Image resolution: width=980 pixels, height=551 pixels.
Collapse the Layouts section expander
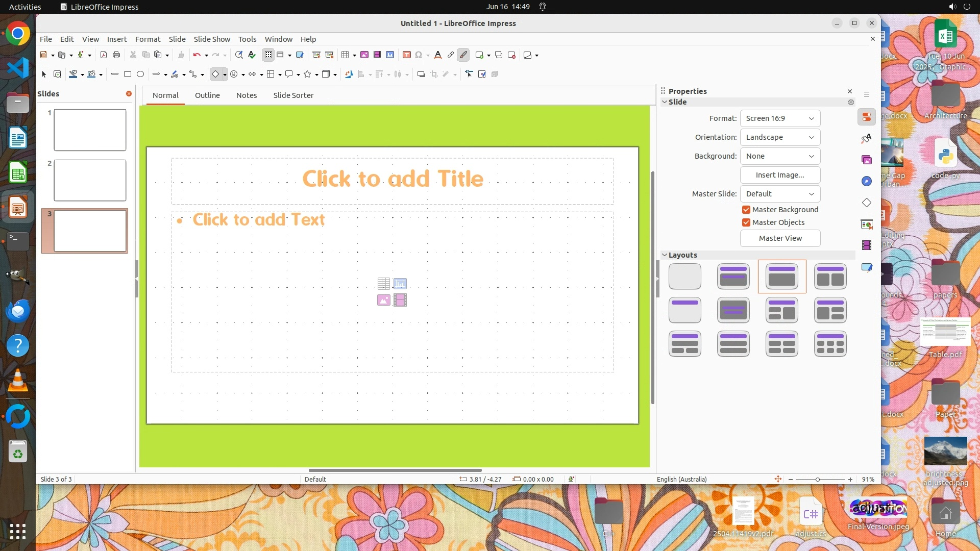(665, 255)
